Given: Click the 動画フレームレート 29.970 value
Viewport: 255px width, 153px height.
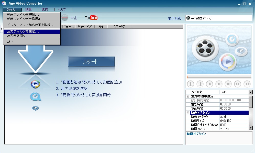Looking at the screenshot, I should pos(234,129).
